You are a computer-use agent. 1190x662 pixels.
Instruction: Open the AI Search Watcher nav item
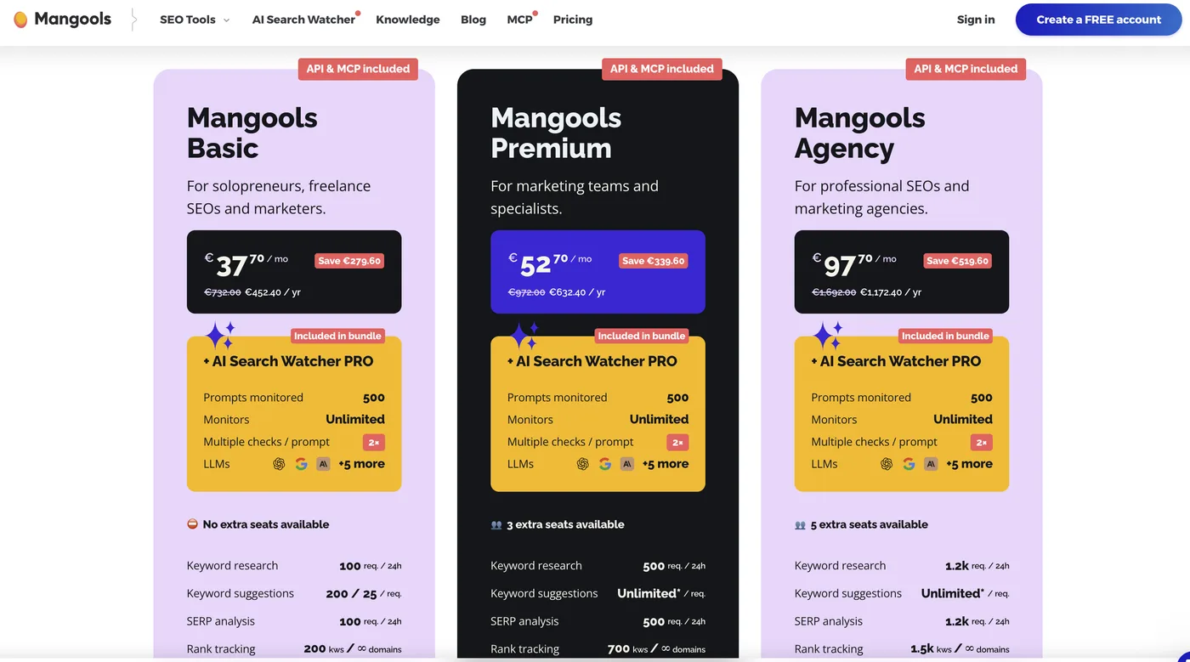point(303,20)
